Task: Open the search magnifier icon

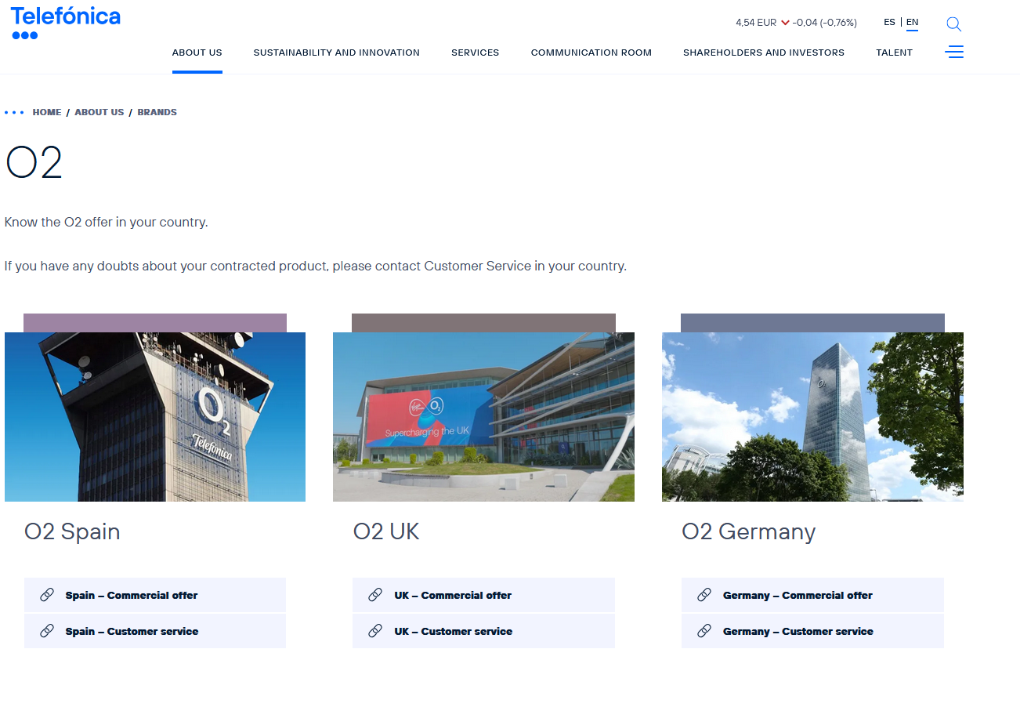Action: (953, 24)
